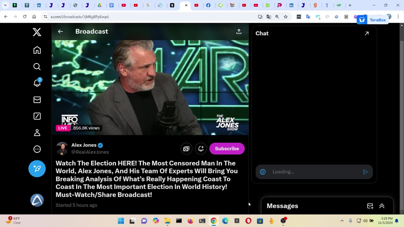
Task: Pop out the Chat panel arrow
Action: click(367, 33)
